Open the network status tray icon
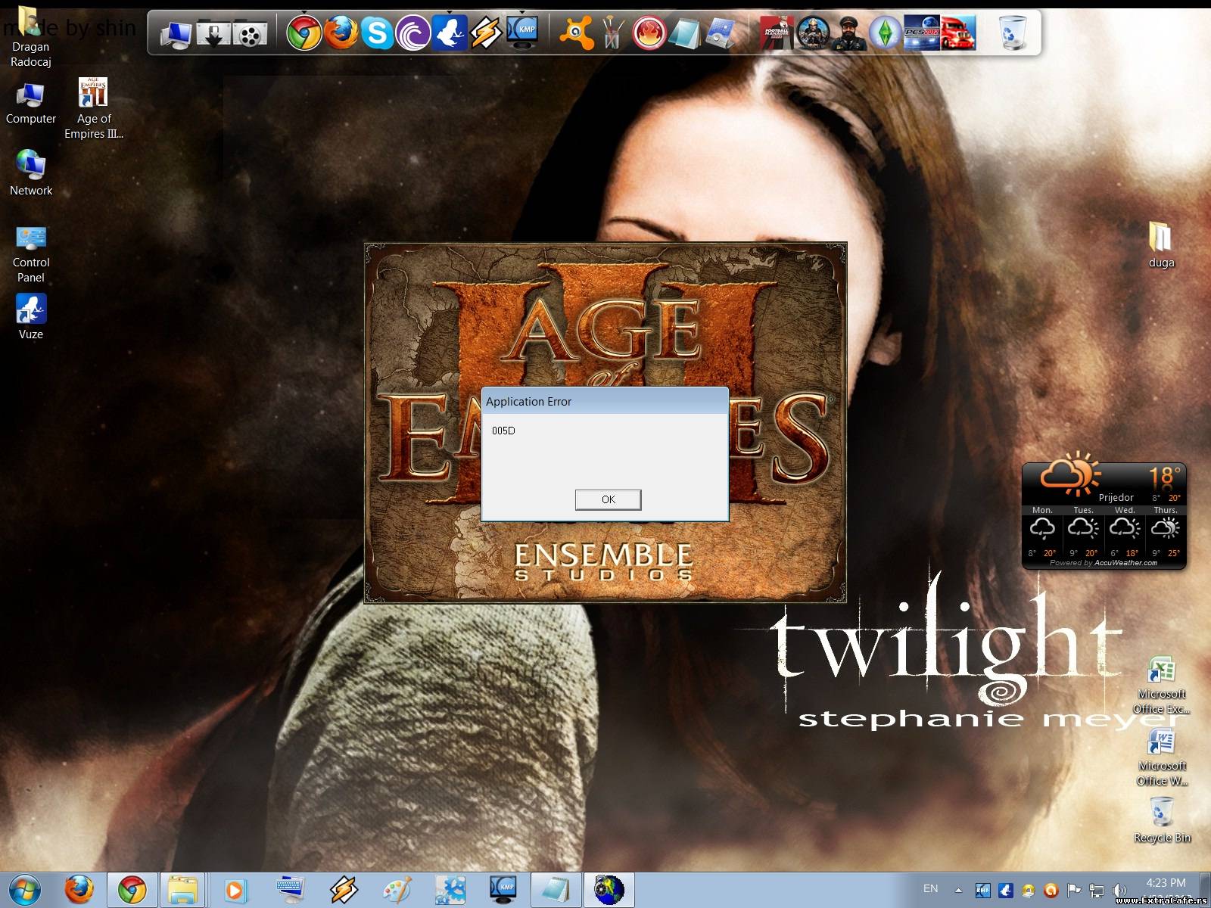The height and width of the screenshot is (908, 1211). [1096, 890]
